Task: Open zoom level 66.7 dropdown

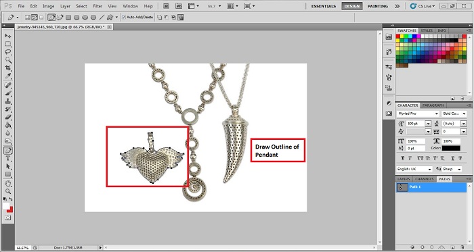Action: pyautogui.click(x=220, y=6)
